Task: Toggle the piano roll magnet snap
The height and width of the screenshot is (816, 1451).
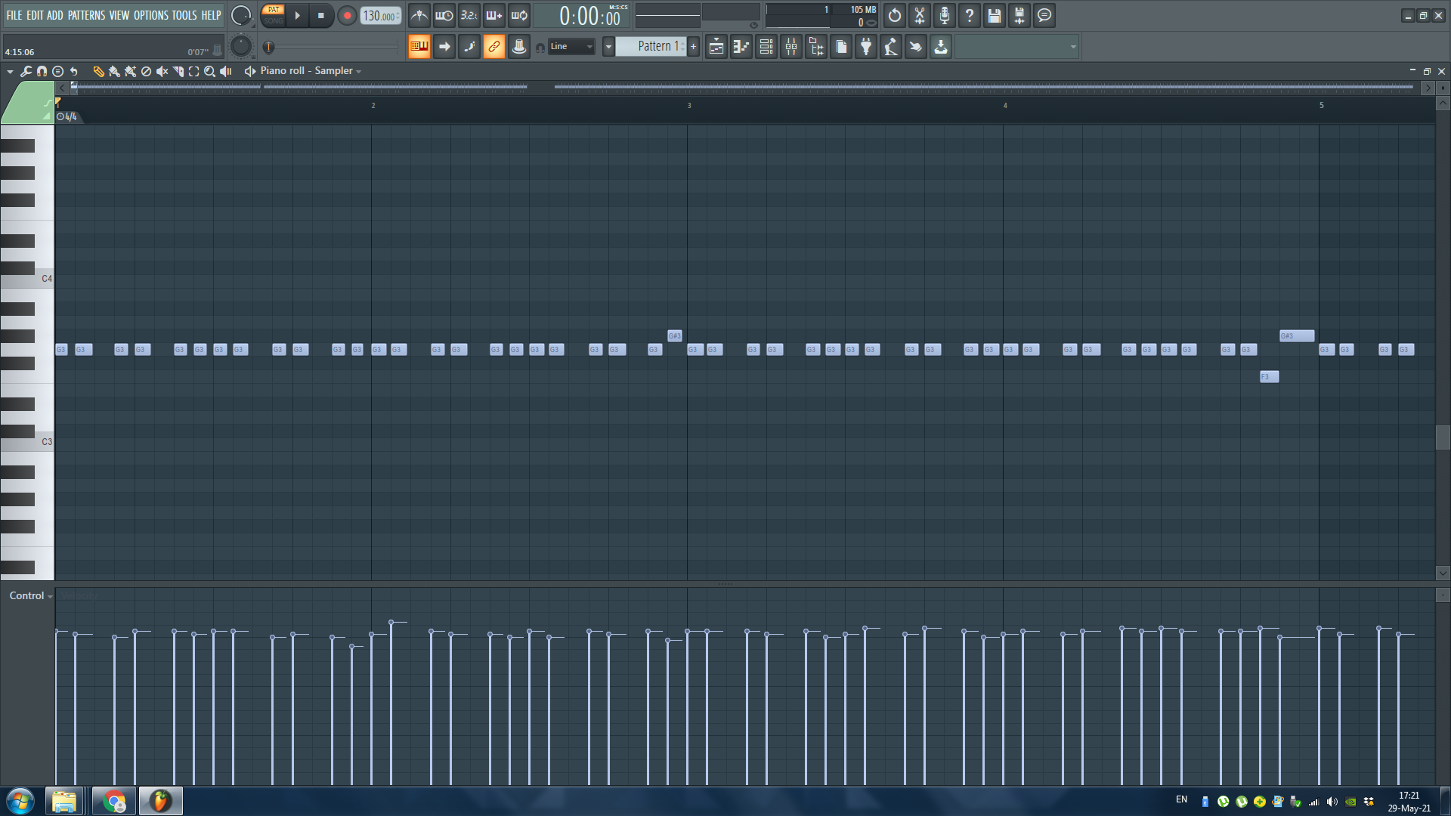Action: [42, 71]
